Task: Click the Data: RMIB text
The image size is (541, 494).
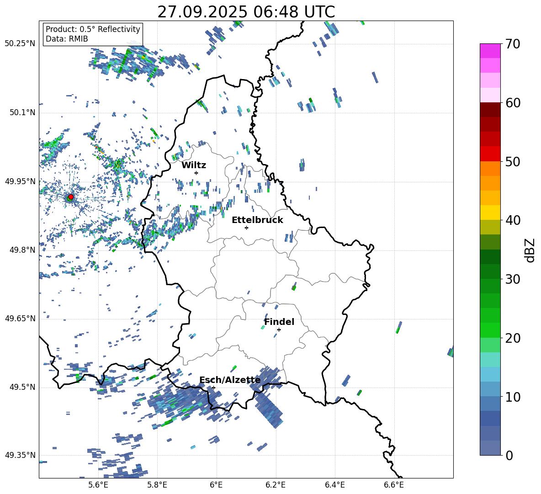Action: point(67,39)
